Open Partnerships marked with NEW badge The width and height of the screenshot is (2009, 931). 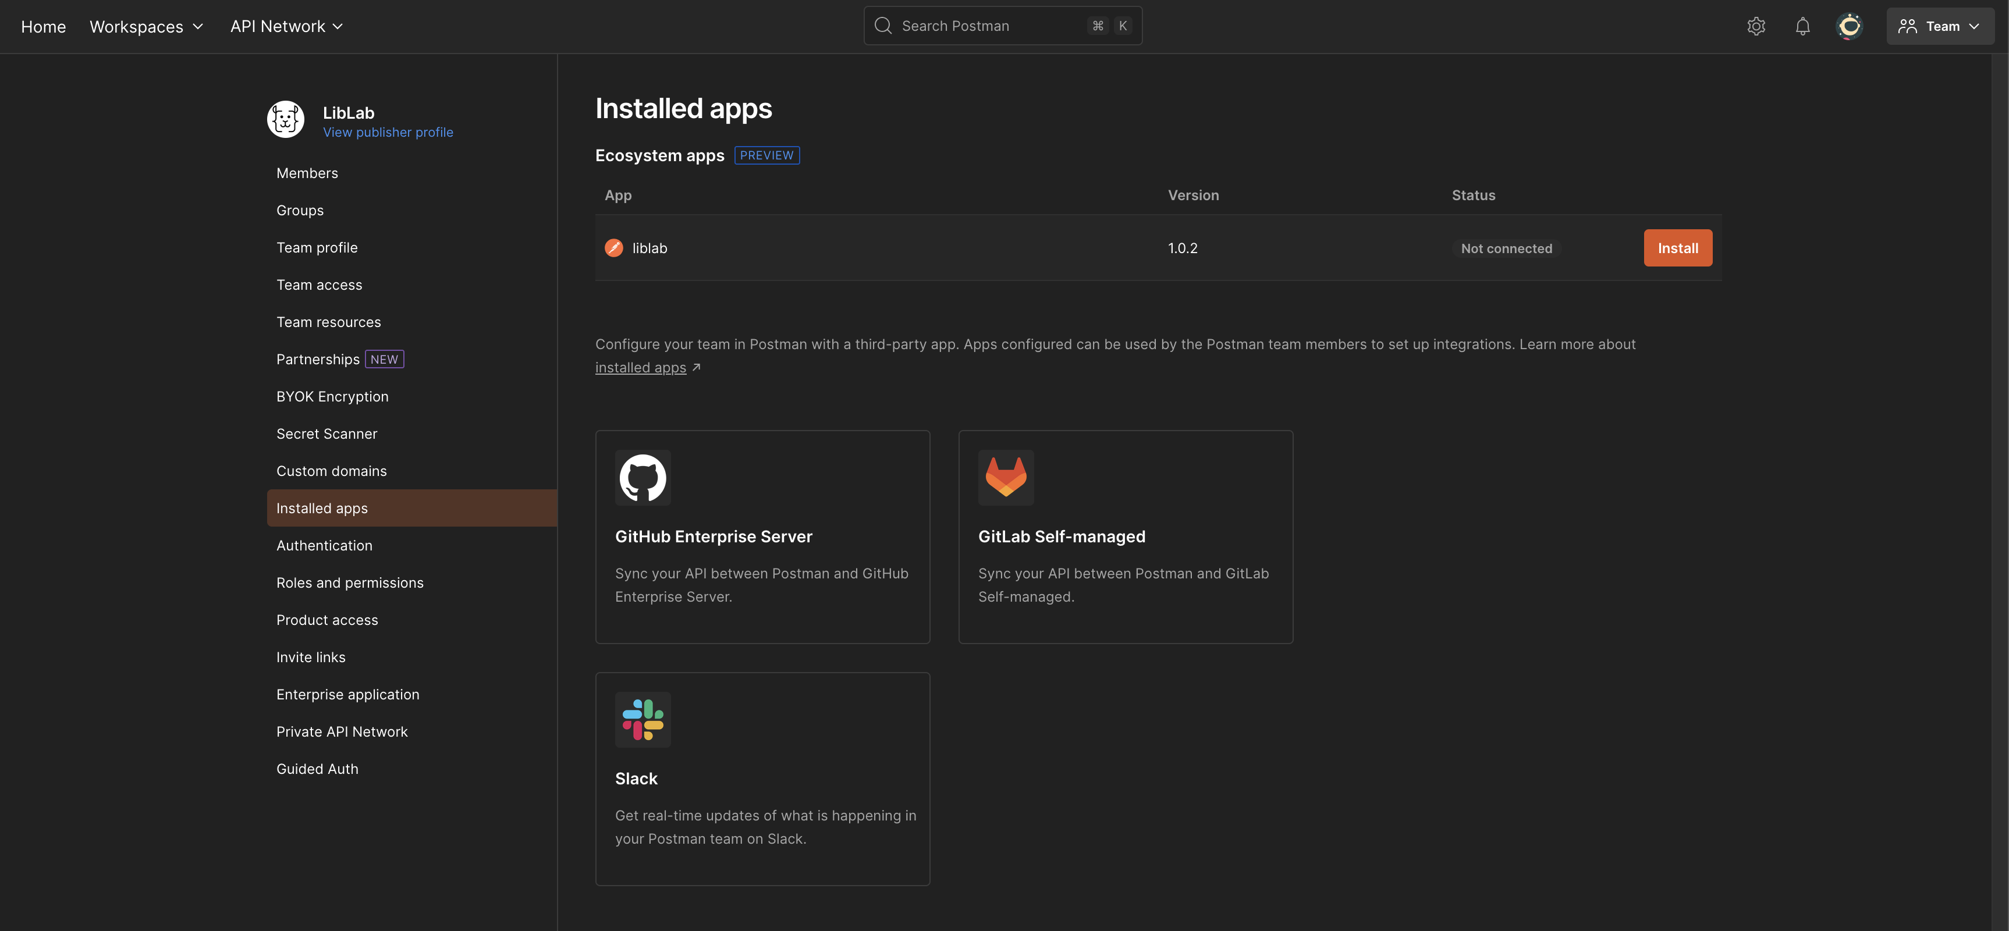(318, 358)
